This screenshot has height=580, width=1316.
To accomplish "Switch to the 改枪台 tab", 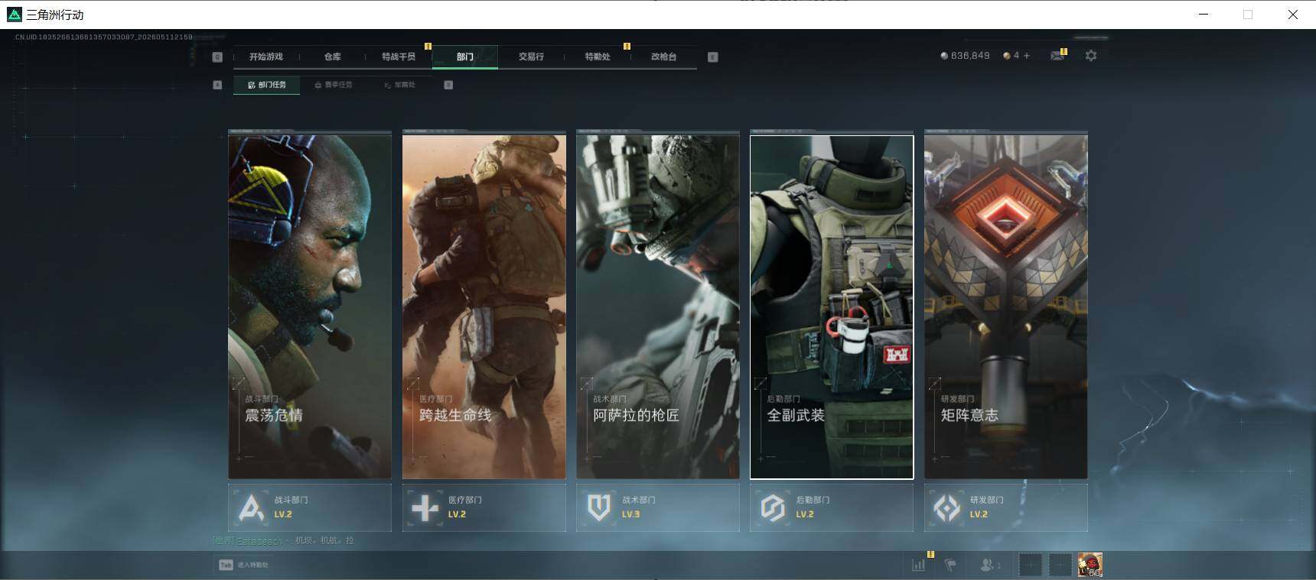I will click(x=663, y=57).
